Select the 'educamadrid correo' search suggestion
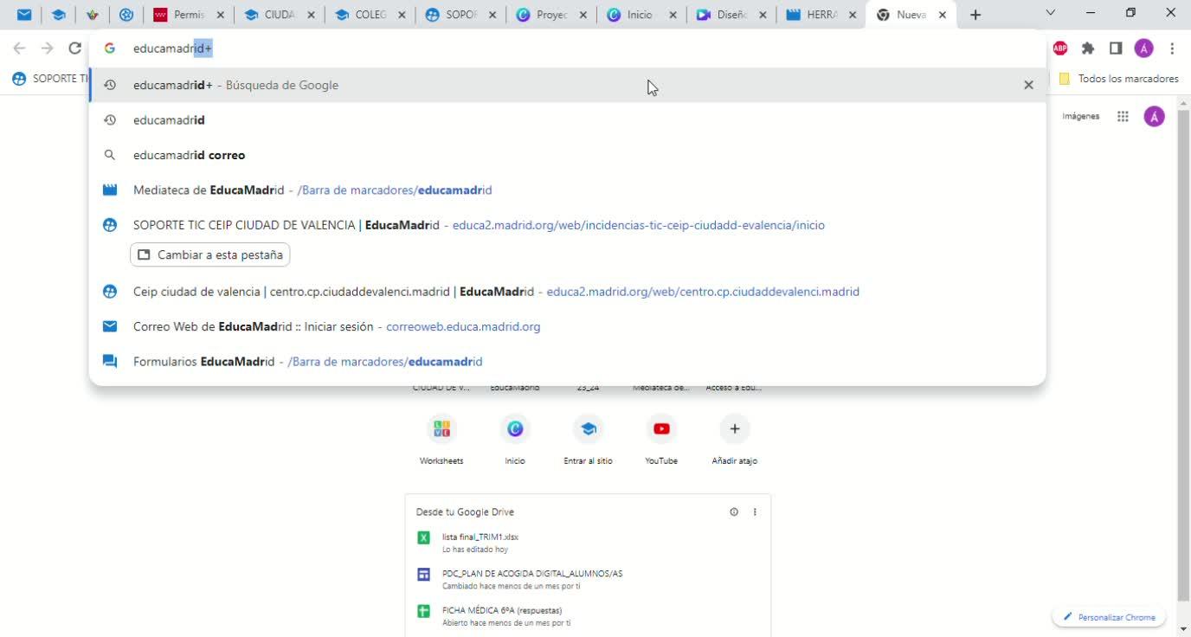The width and height of the screenshot is (1191, 637). point(567,155)
